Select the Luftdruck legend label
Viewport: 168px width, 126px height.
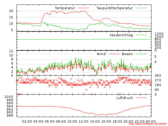[x=125, y=98]
